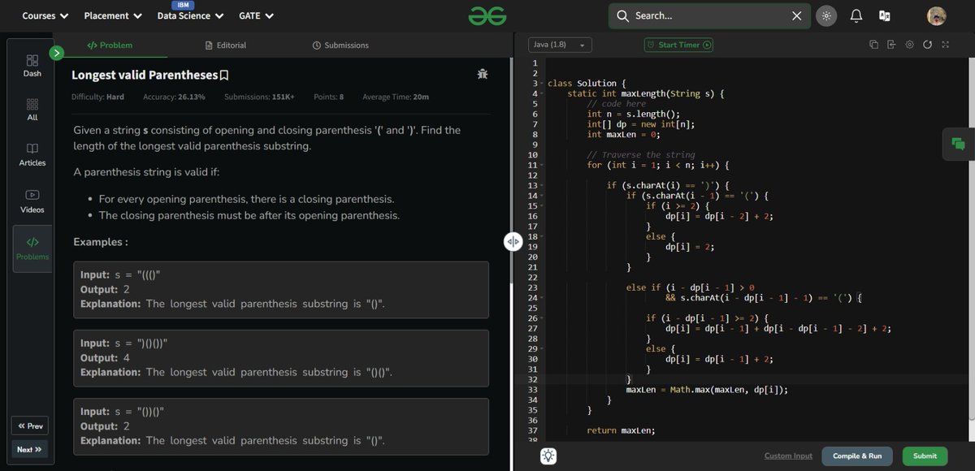Open Data Science dropdown menu
Image resolution: width=975 pixels, height=471 pixels.
click(x=190, y=15)
